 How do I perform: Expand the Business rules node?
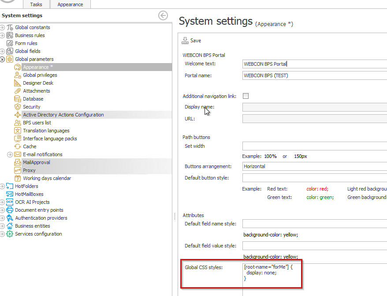(x=2, y=35)
